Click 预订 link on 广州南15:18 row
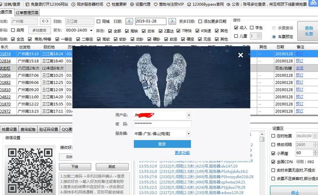This screenshot has width=318, height=195. point(299,61)
